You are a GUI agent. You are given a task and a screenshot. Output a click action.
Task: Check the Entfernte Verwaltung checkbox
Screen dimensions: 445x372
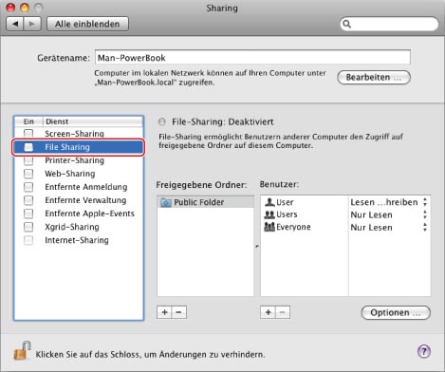[x=28, y=200]
